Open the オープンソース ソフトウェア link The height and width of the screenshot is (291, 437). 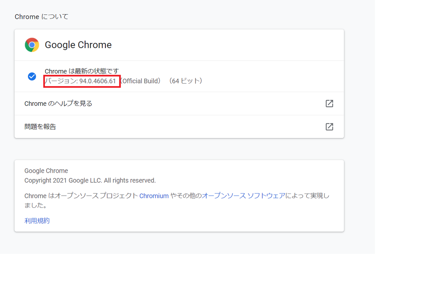244,196
